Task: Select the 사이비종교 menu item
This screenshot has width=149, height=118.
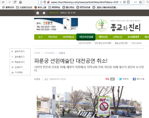Action: [x=68, y=37]
